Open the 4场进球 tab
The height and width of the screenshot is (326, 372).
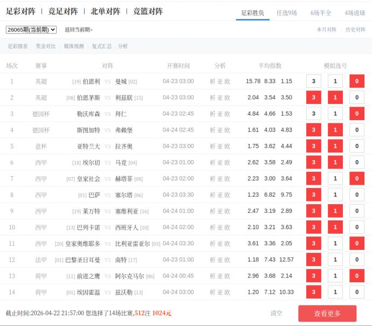point(355,12)
